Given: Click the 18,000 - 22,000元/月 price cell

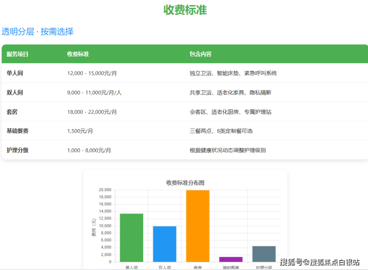Looking at the screenshot, I should point(92,112).
